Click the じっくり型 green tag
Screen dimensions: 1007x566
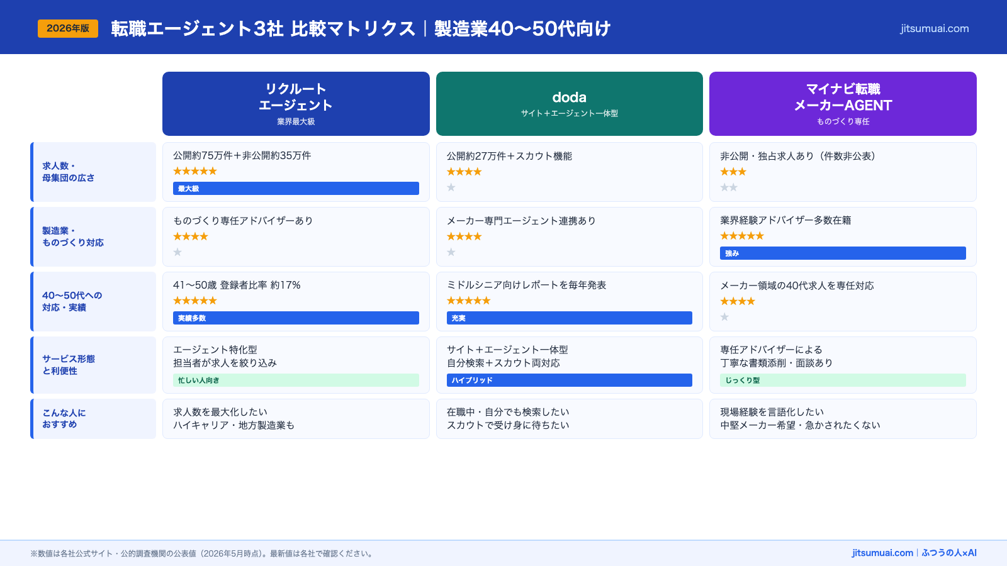coord(843,380)
